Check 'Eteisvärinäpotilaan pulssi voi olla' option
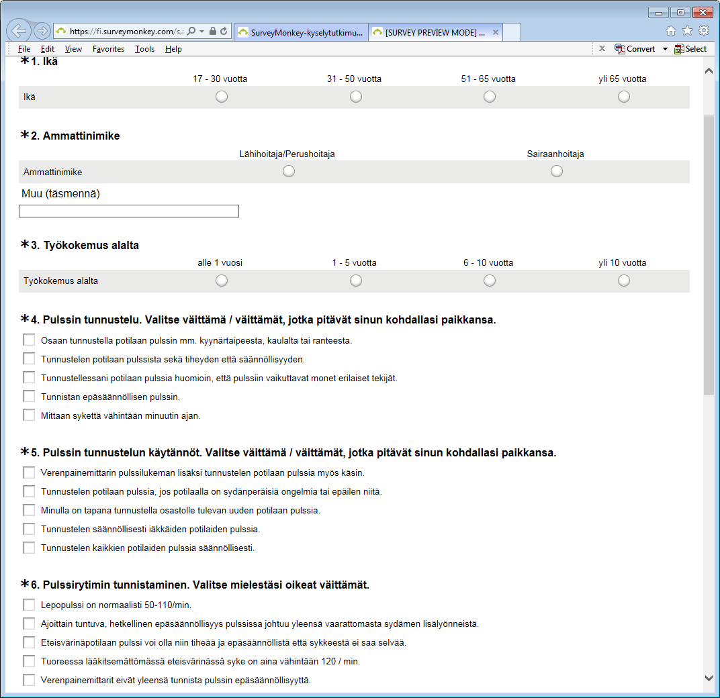The width and height of the screenshot is (720, 698). coord(29,642)
